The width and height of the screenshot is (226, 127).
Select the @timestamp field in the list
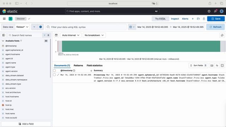point(11,46)
